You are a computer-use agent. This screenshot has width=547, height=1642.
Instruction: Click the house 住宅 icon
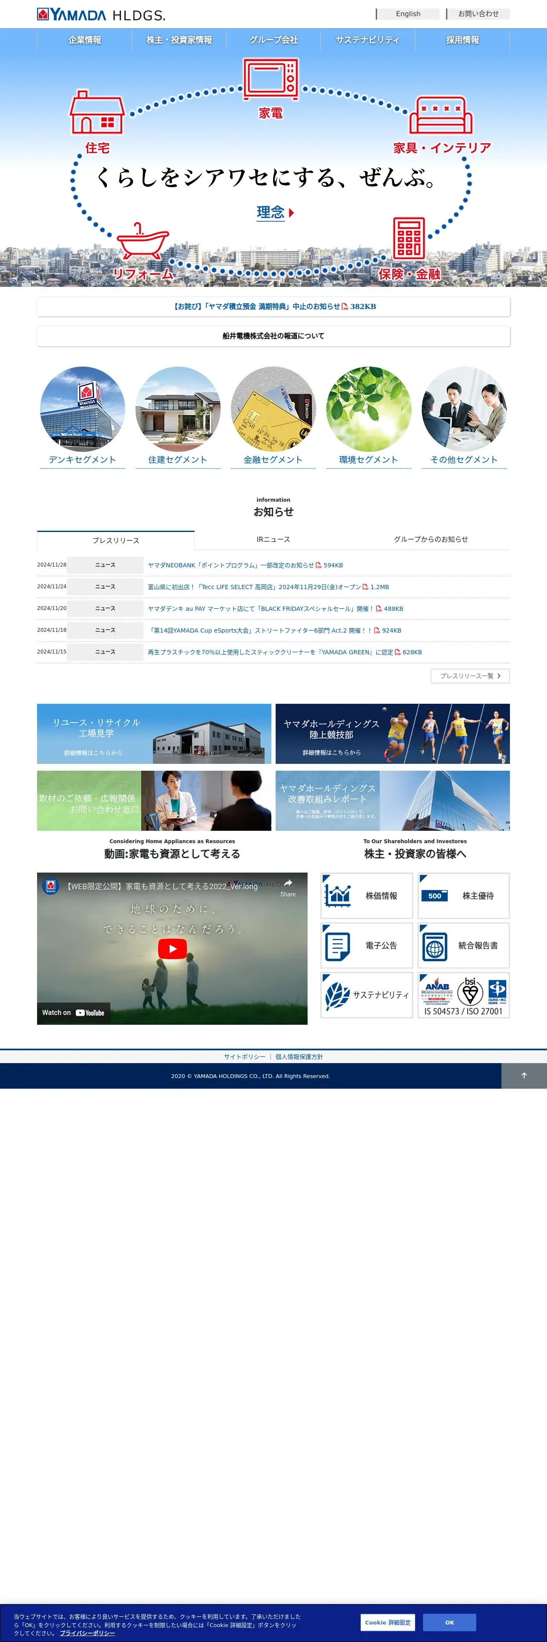97,112
